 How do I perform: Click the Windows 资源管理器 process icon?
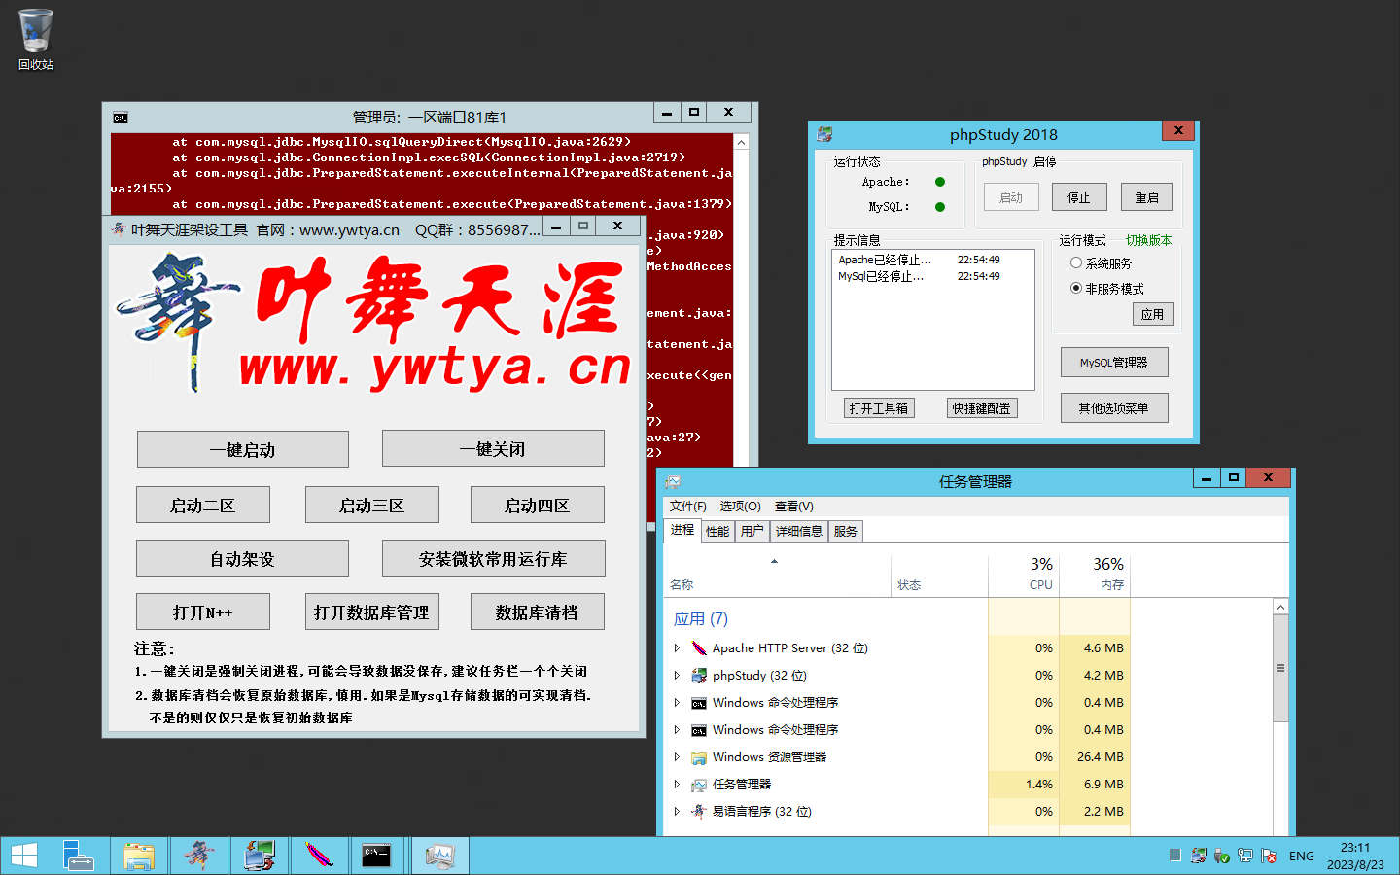tap(698, 756)
